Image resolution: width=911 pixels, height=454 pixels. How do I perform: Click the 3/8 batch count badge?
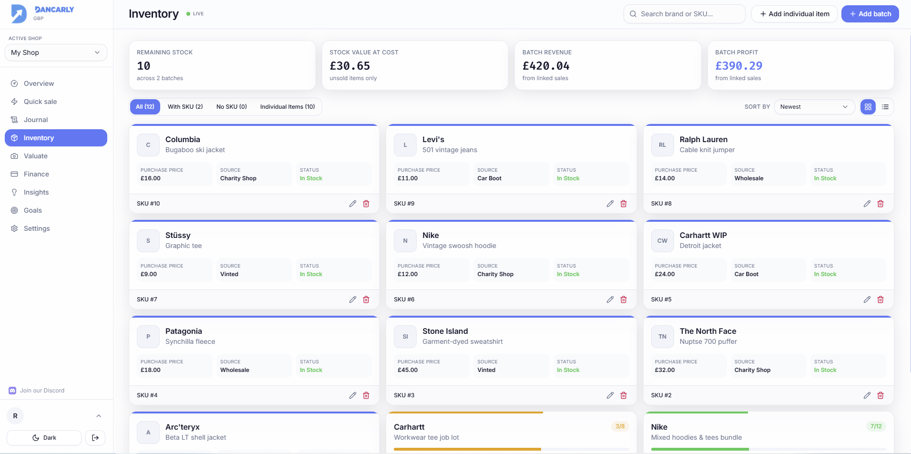[x=620, y=426]
